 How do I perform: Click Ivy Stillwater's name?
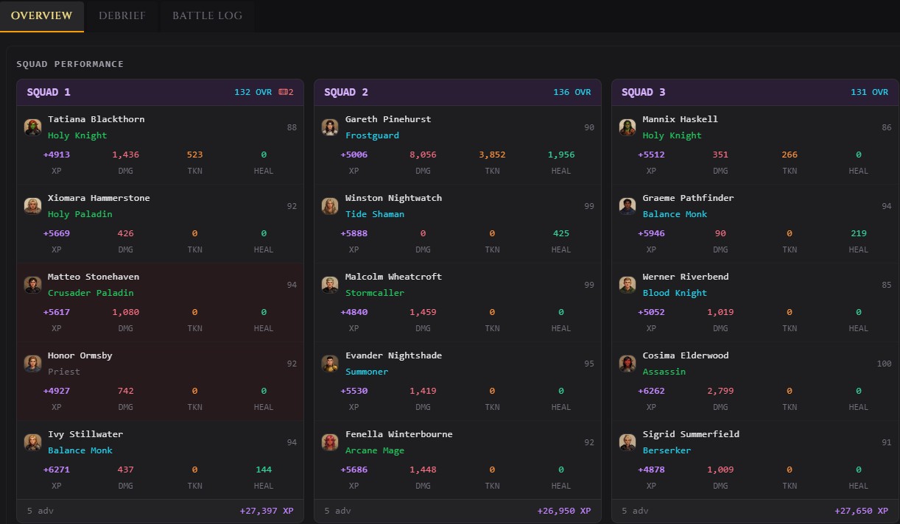85,434
